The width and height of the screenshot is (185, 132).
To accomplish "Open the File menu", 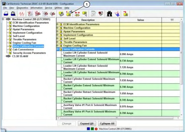I will [5, 8].
